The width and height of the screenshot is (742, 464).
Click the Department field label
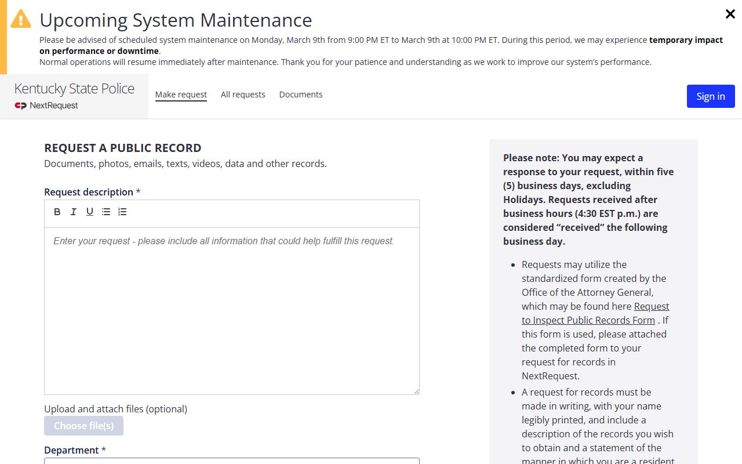(x=71, y=450)
